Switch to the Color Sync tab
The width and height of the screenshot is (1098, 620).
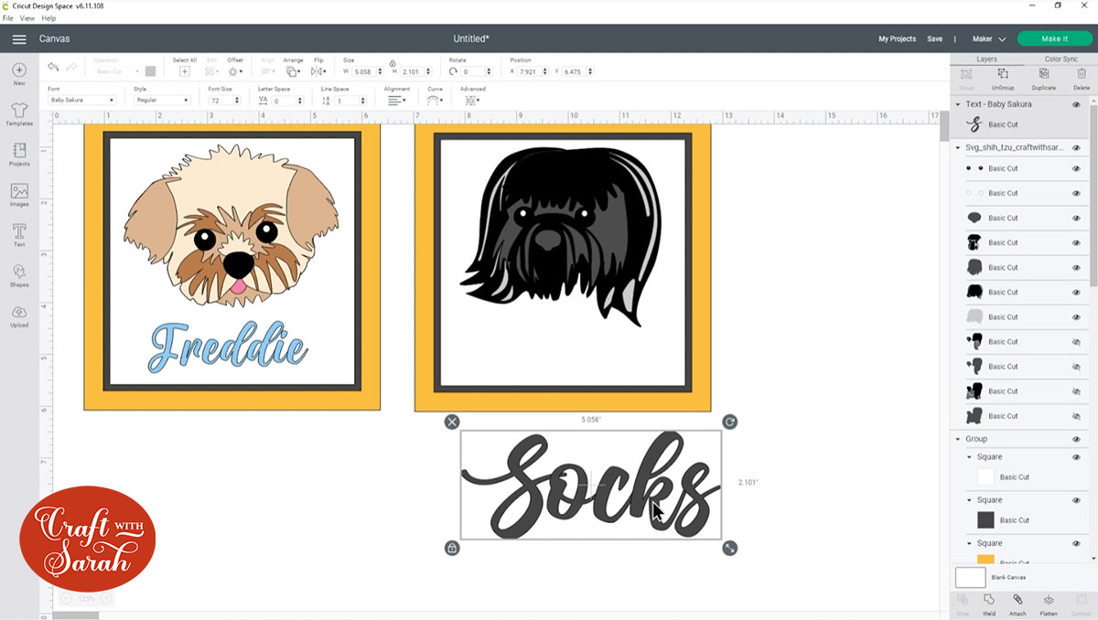click(1060, 59)
